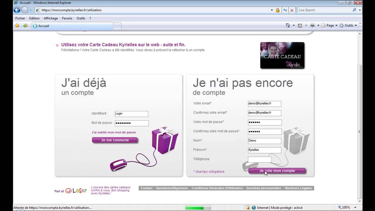
Task: Click the Confirmez votre email field
Action: pos(265,113)
